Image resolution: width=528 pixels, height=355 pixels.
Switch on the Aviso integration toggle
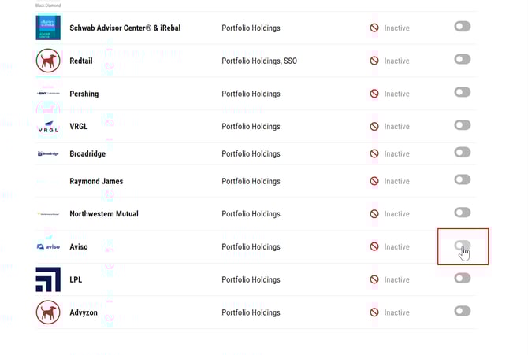click(463, 246)
